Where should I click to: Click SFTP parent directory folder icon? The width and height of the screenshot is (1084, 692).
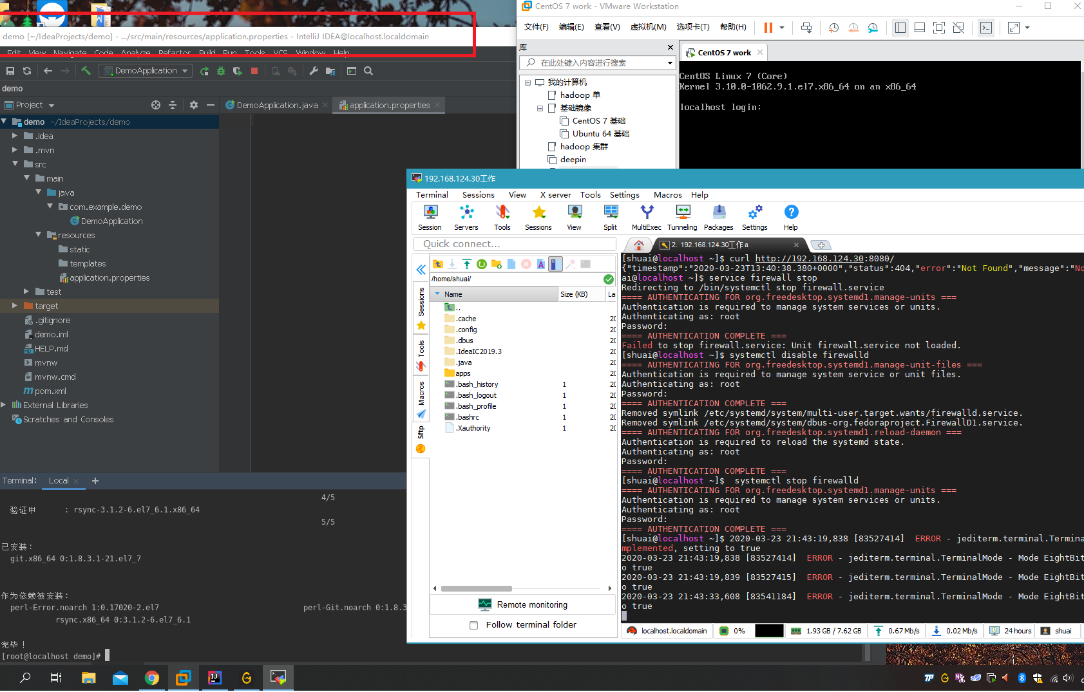point(437,264)
